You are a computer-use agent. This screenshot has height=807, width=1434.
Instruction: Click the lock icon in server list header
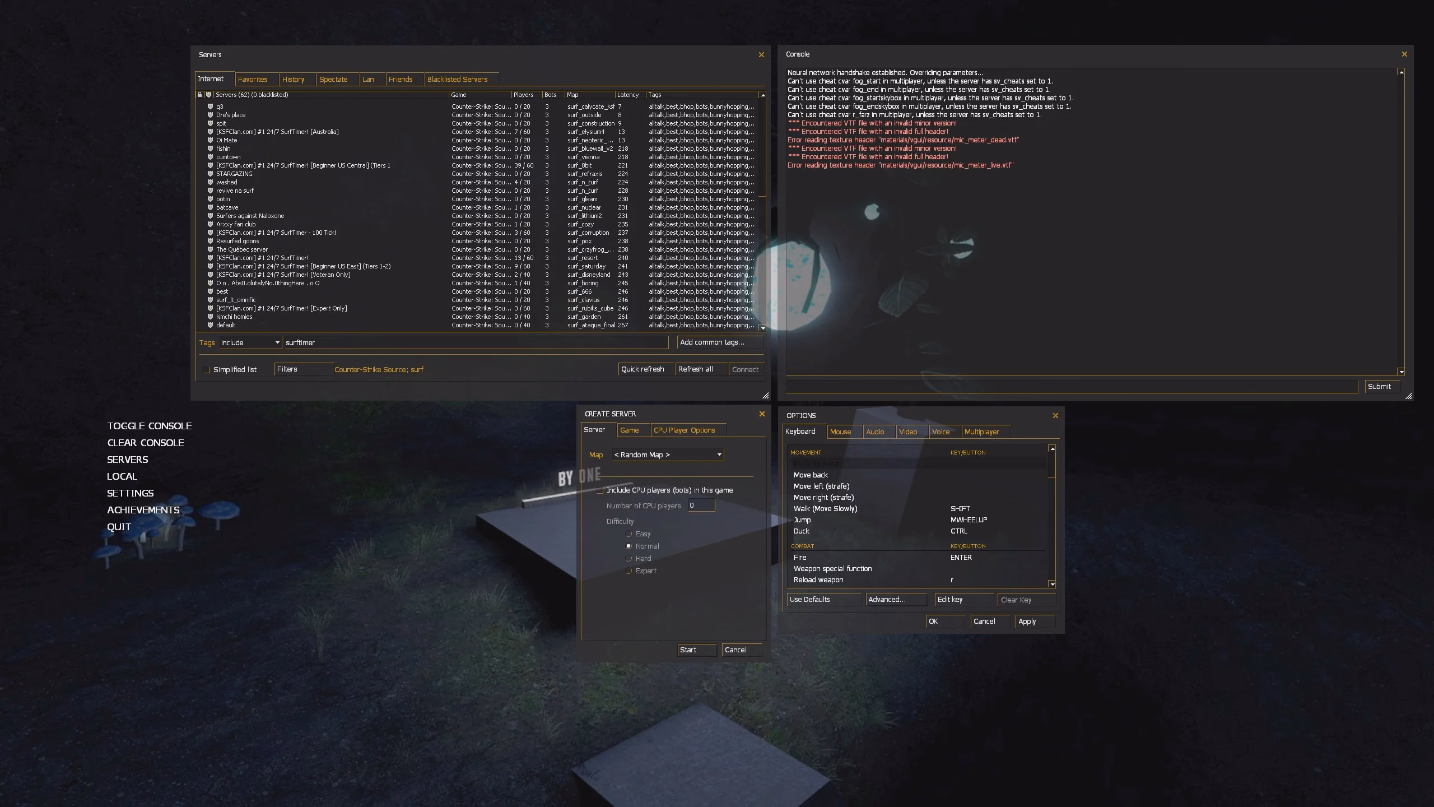click(200, 95)
